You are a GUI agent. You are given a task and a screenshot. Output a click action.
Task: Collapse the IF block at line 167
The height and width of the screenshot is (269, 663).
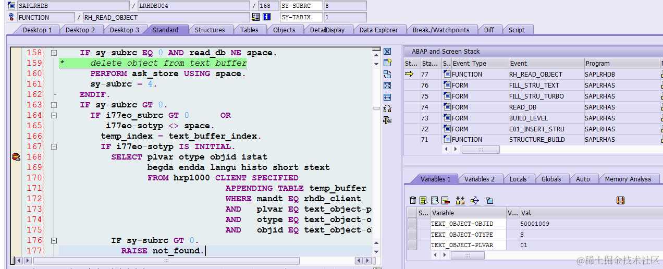point(54,146)
